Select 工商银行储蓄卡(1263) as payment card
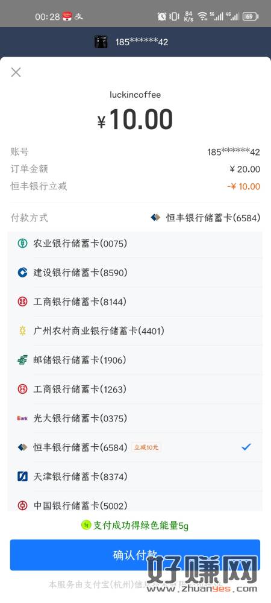Image resolution: width=271 pixels, height=603 pixels. point(135,389)
